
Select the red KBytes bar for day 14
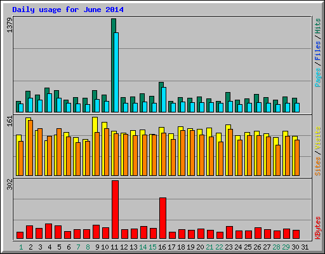(x=143, y=232)
